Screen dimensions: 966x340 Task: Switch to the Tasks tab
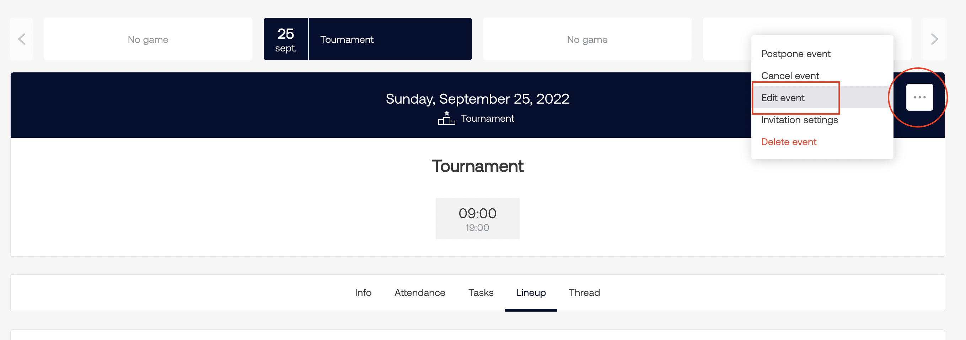coord(481,293)
